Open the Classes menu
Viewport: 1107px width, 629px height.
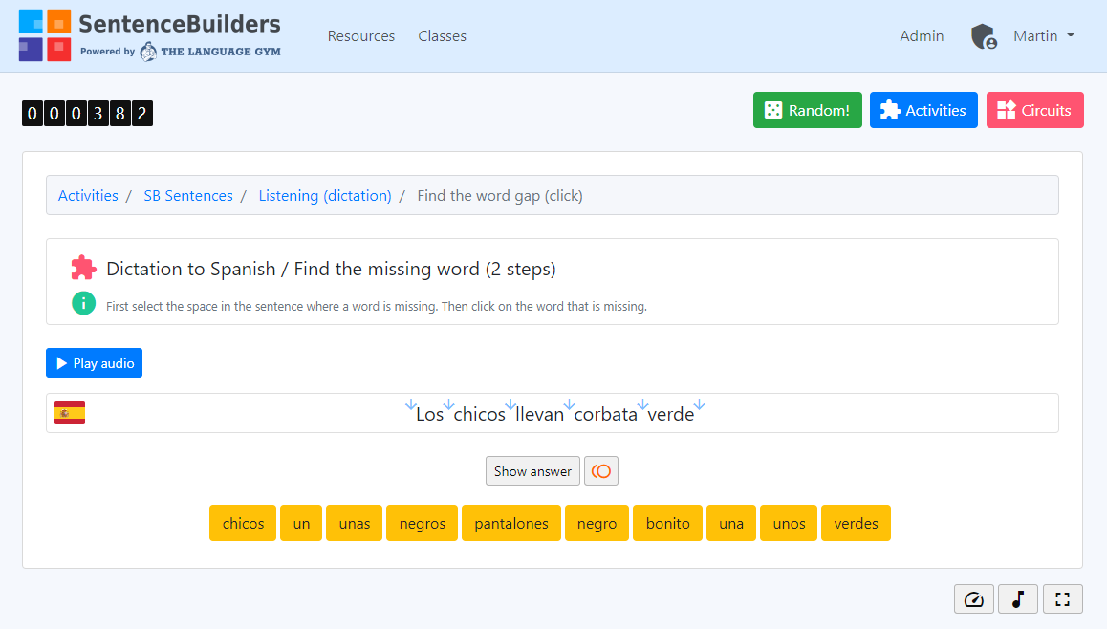[442, 36]
